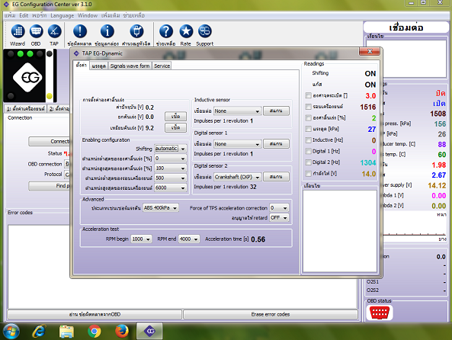Select the first settings tab in TAP dialog

coord(81,65)
